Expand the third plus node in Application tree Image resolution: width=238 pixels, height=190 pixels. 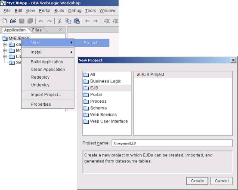pyautogui.click(x=5, y=57)
